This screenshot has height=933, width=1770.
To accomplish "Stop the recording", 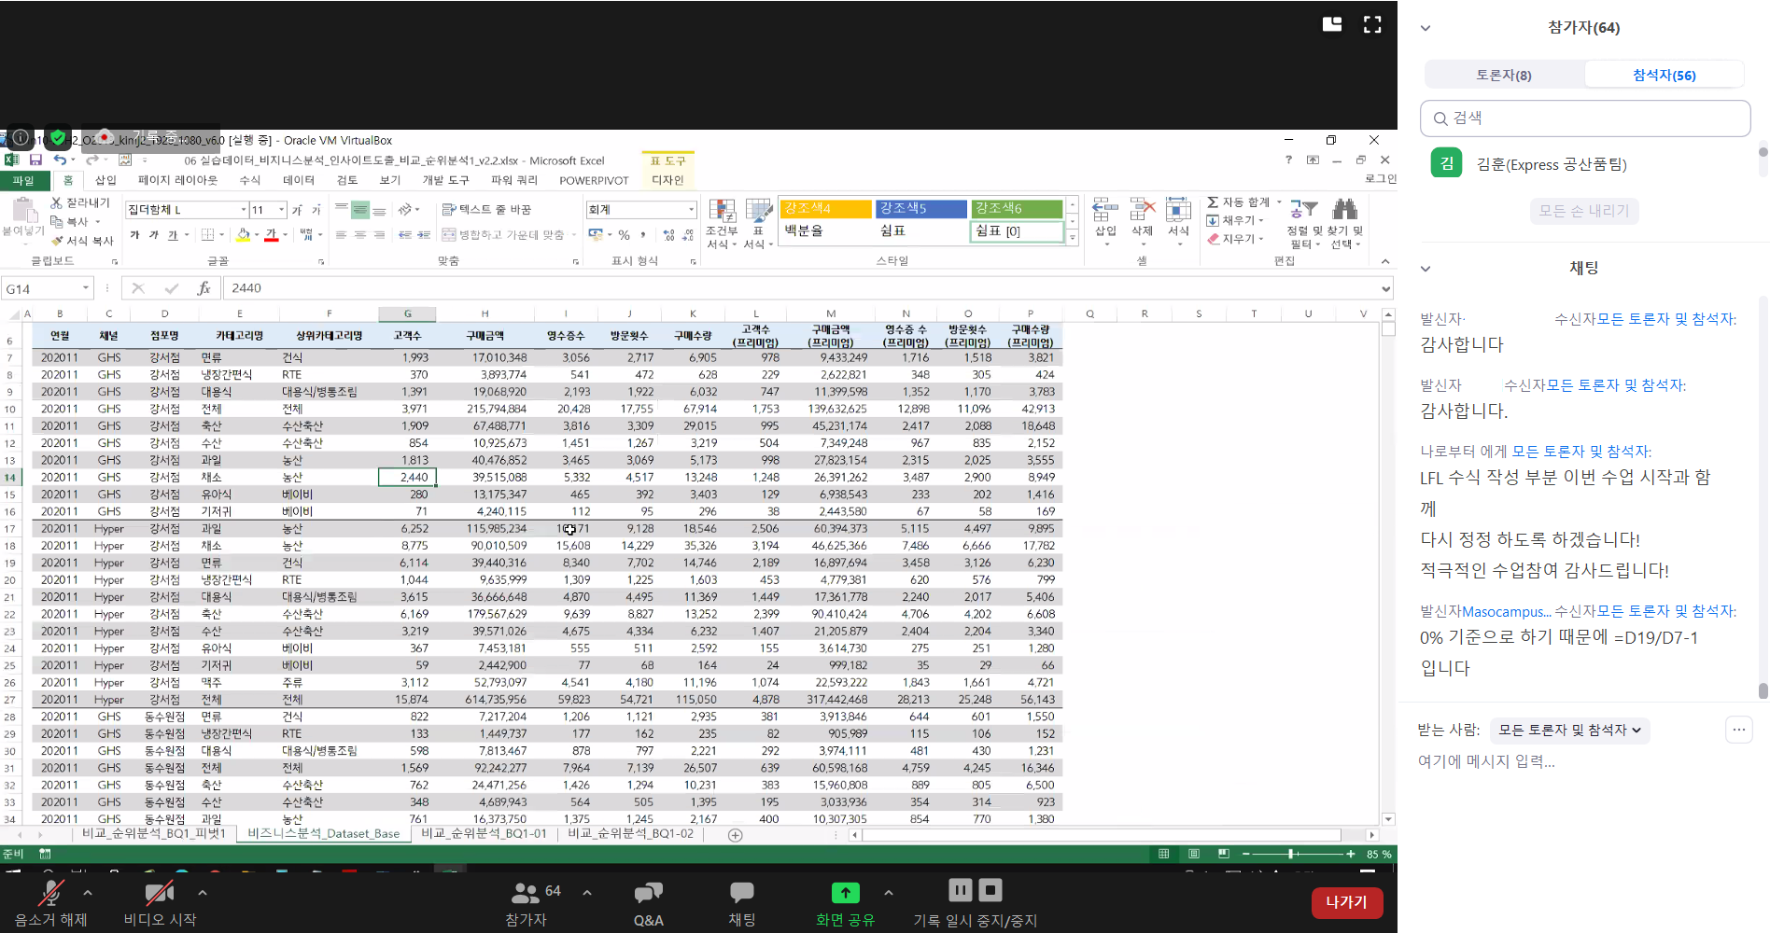I will point(990,890).
